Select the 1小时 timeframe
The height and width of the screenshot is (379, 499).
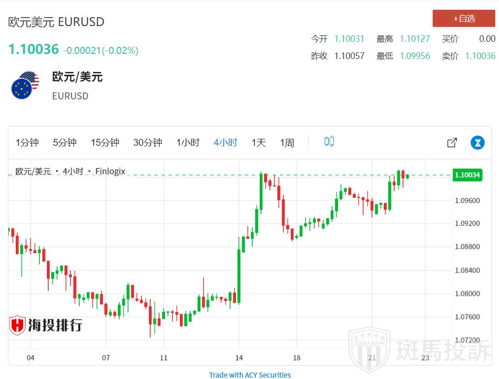pos(188,143)
